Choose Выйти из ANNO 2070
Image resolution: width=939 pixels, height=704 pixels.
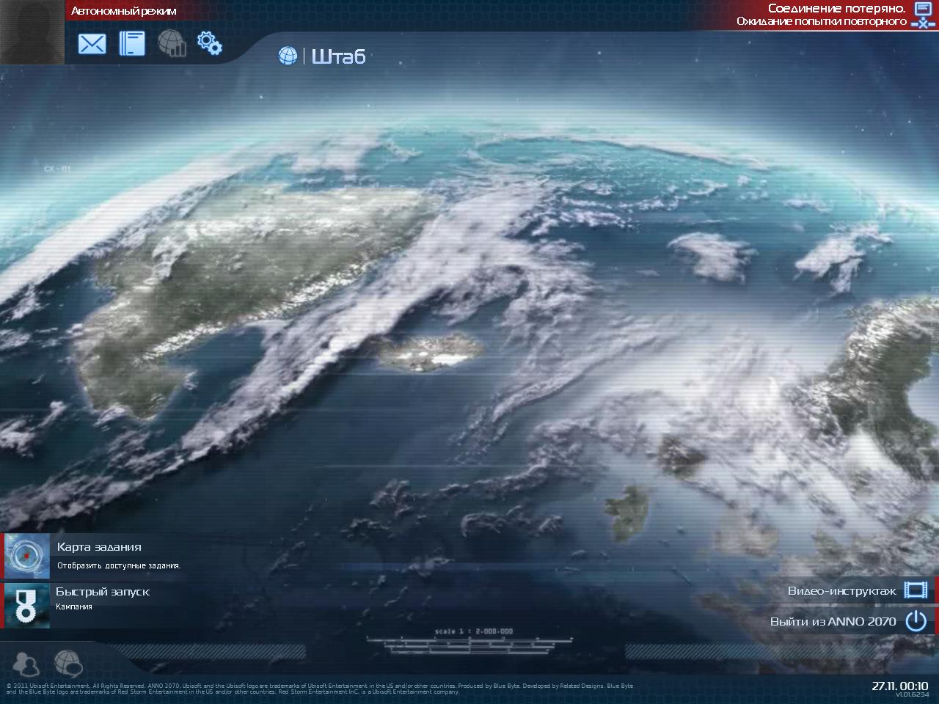point(833,622)
